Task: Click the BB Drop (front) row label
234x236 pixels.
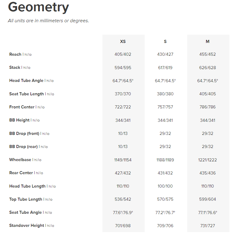Action: [x=24, y=133]
